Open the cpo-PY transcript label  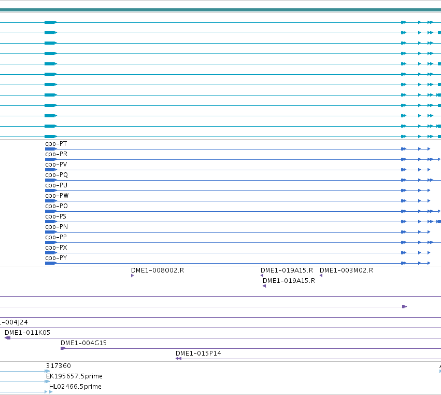pos(56,258)
